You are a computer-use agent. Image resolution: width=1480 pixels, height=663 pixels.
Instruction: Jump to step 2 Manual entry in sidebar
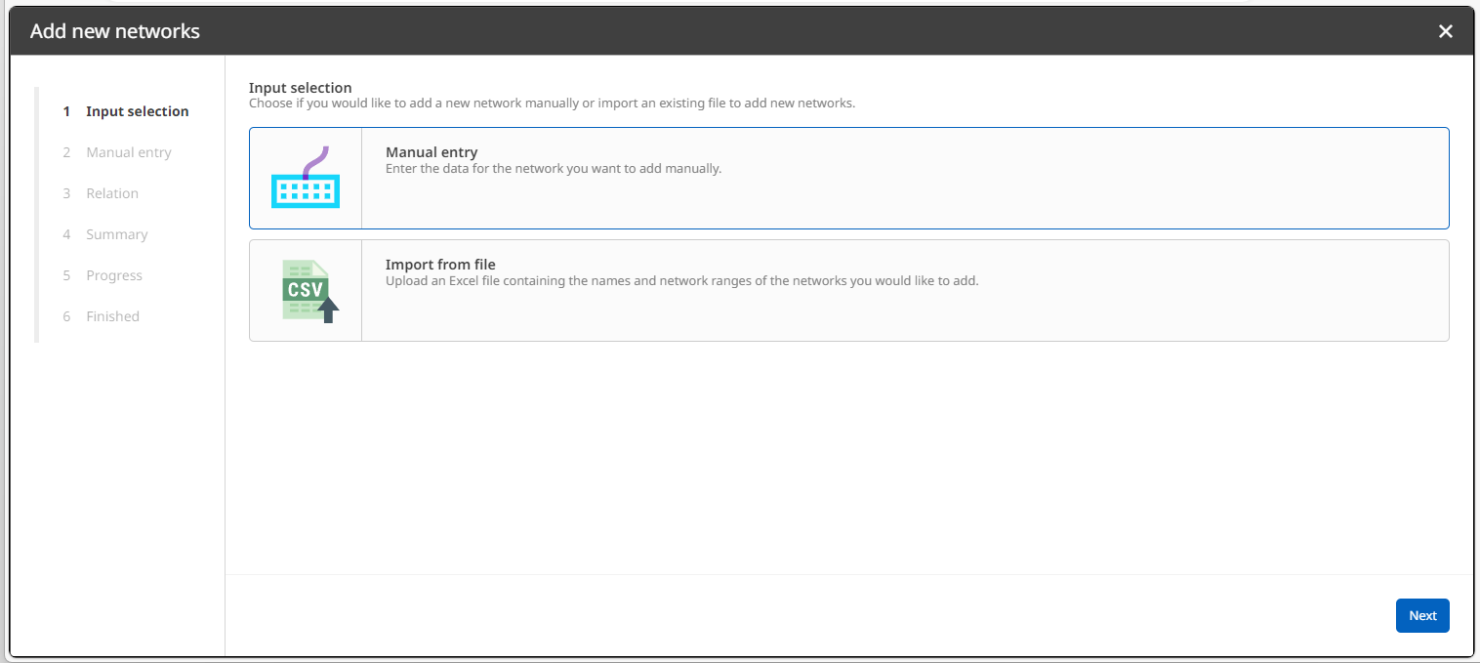[x=128, y=152]
